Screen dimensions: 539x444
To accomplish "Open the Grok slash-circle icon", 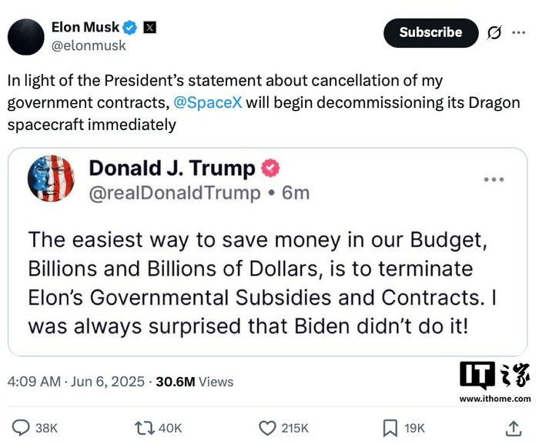I will point(495,32).
